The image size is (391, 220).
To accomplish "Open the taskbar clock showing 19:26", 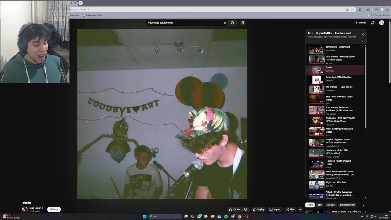I will click(x=384, y=216).
